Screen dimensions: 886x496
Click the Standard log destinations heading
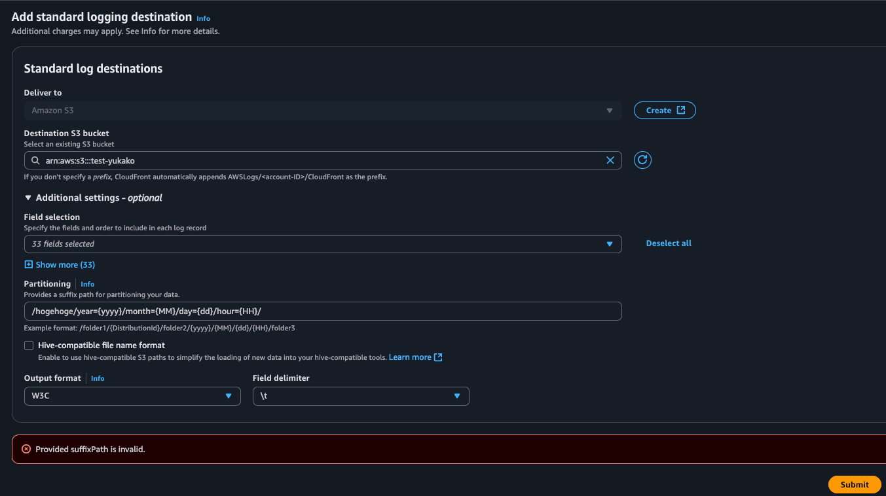(x=93, y=69)
